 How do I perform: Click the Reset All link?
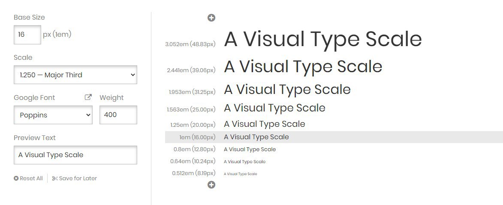pyautogui.click(x=28, y=179)
